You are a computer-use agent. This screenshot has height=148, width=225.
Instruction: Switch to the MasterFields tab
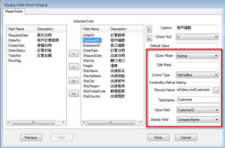[14, 11]
